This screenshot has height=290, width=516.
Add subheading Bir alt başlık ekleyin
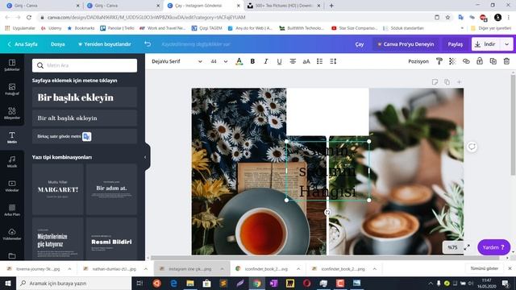click(85, 118)
